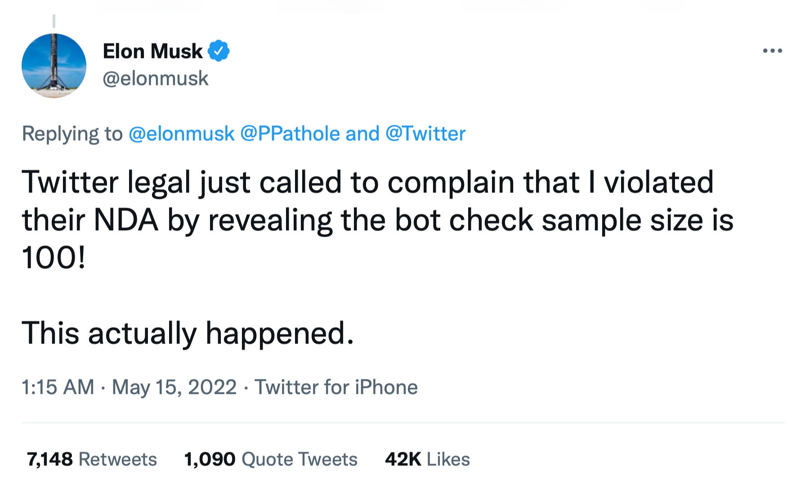This screenshot has width=805, height=491.
Task: Open the rocket profile picture
Action: pyautogui.click(x=54, y=66)
